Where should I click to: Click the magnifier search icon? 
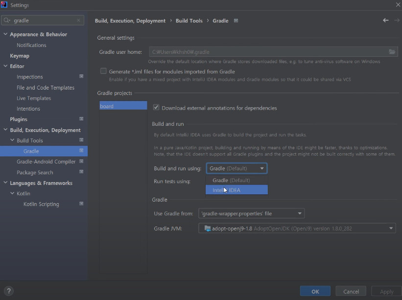coord(7,20)
